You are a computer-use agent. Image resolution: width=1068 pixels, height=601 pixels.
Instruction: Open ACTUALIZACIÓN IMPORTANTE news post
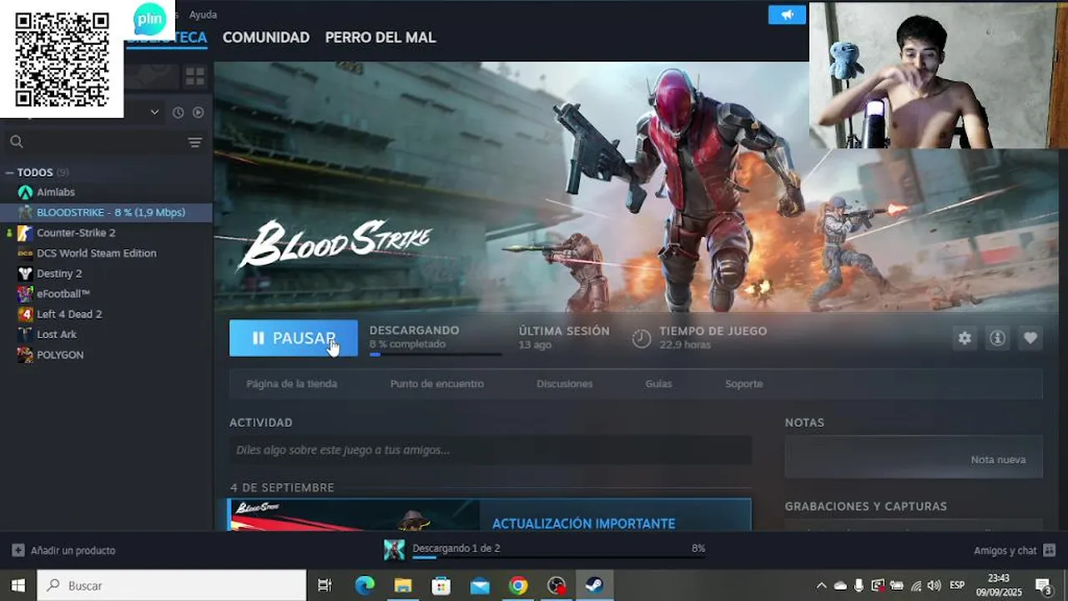pyautogui.click(x=583, y=523)
